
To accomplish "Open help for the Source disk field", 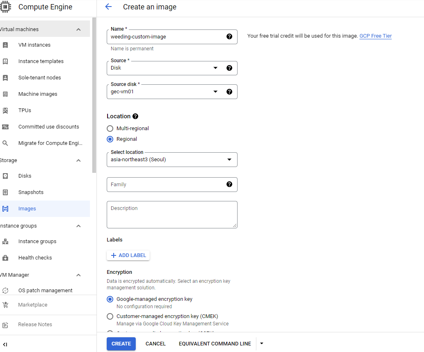I will (229, 92).
